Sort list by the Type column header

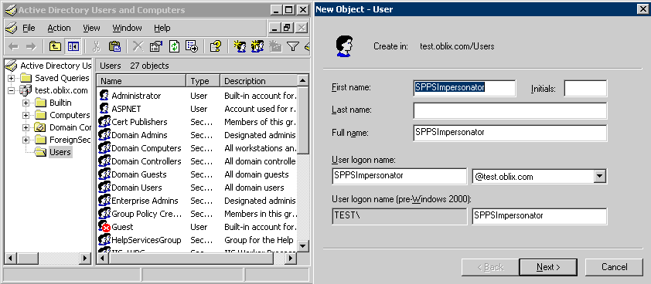tap(203, 81)
